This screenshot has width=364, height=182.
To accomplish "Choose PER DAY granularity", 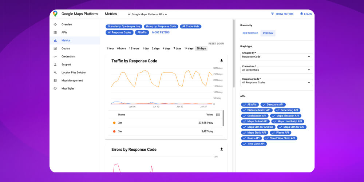I will click(x=268, y=33).
